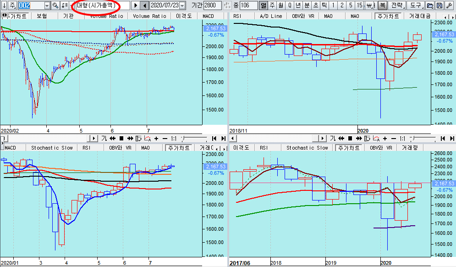Open the 기관 tab in top-left chart

click(68, 16)
